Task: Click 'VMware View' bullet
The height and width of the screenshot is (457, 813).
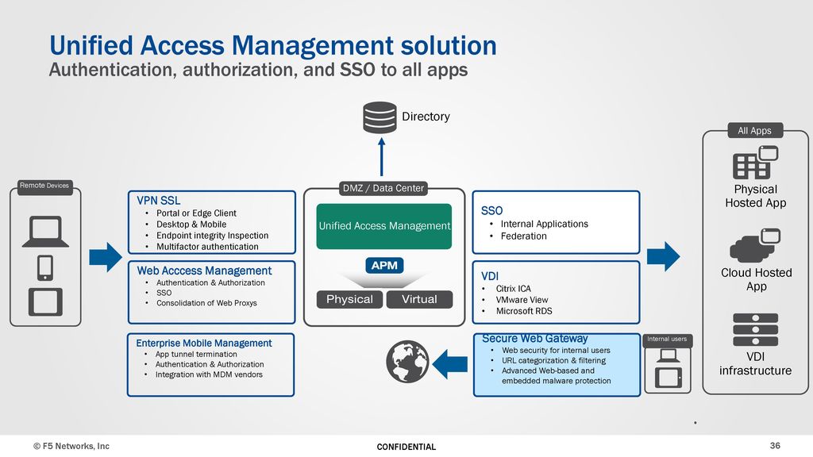Action: click(x=522, y=300)
